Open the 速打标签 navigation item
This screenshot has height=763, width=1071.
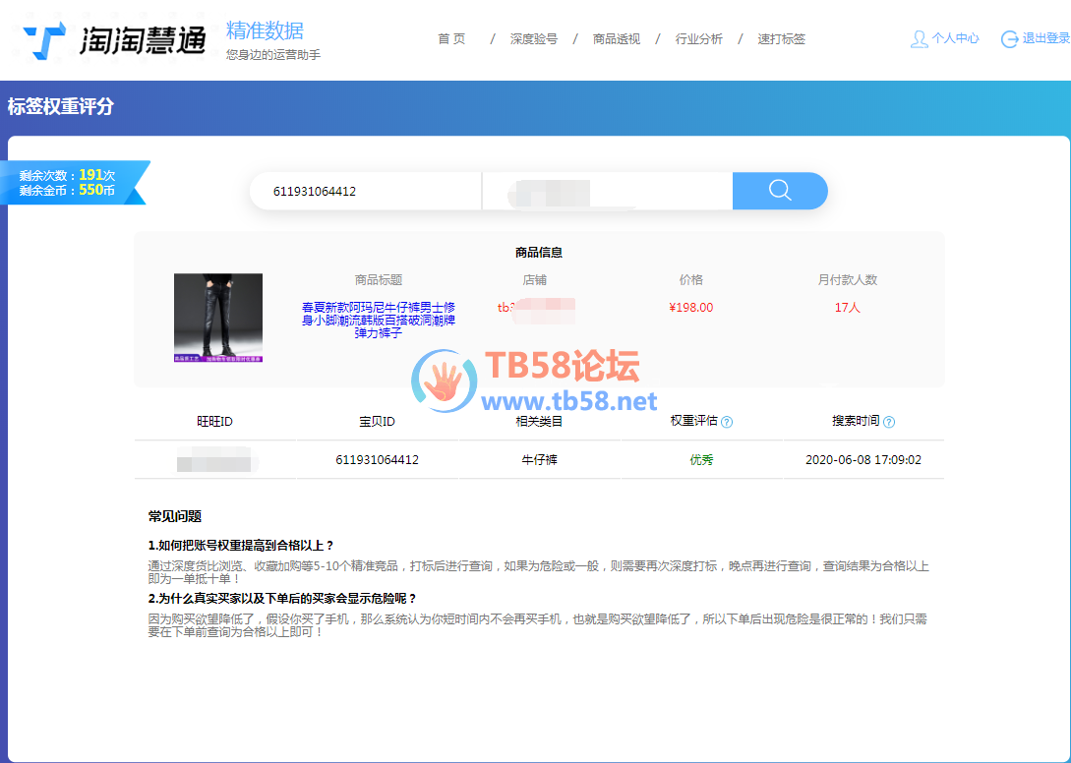point(782,39)
